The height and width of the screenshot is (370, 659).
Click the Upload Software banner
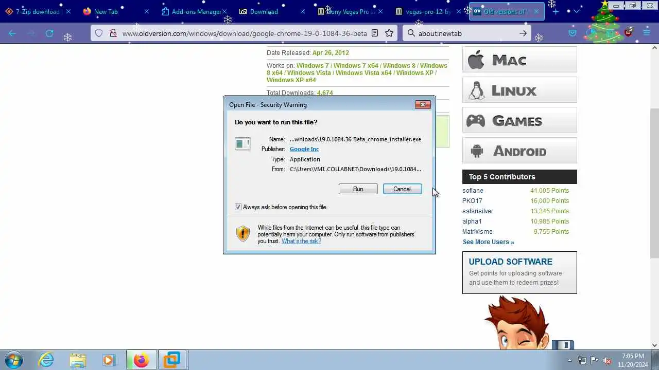(x=519, y=272)
